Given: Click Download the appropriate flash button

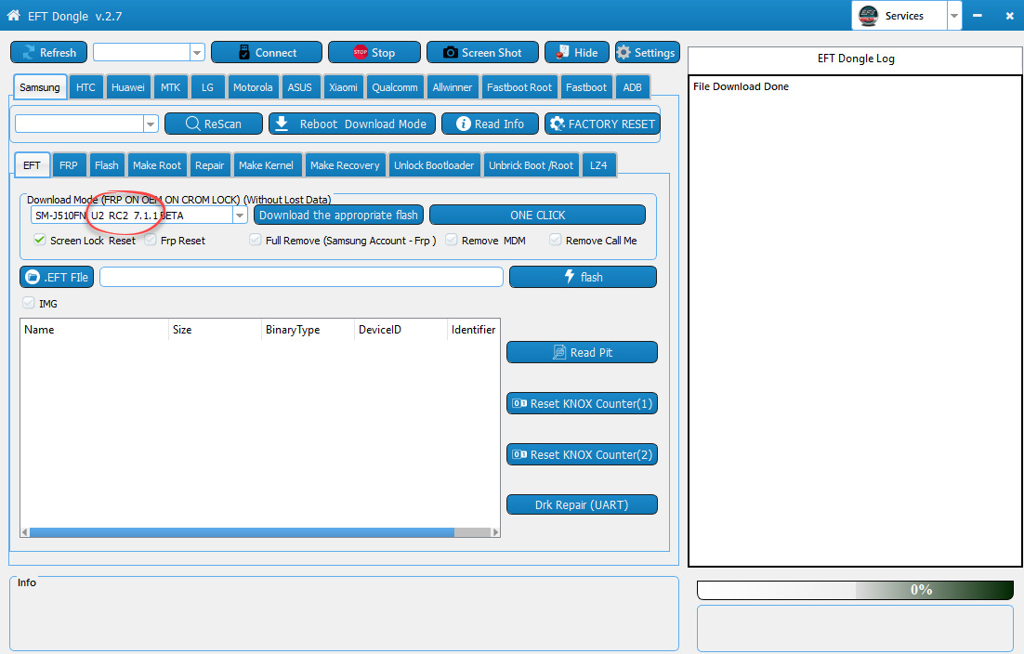Looking at the screenshot, I should click(x=338, y=215).
